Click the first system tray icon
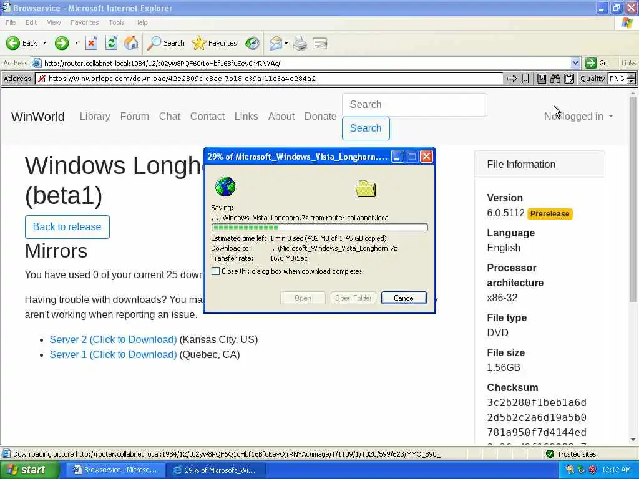 tap(569, 470)
